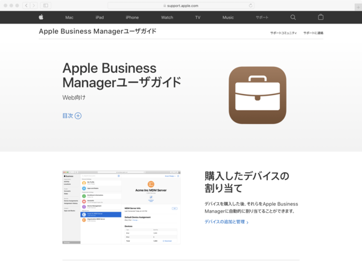Open the Mac menu item

click(69, 17)
